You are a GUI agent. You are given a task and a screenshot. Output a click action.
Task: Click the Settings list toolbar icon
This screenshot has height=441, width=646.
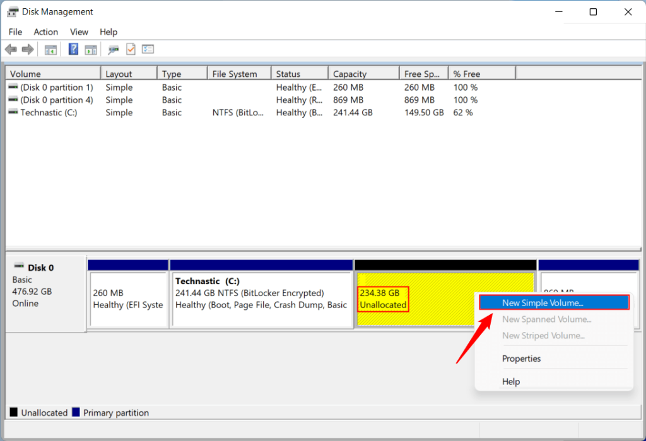(148, 49)
